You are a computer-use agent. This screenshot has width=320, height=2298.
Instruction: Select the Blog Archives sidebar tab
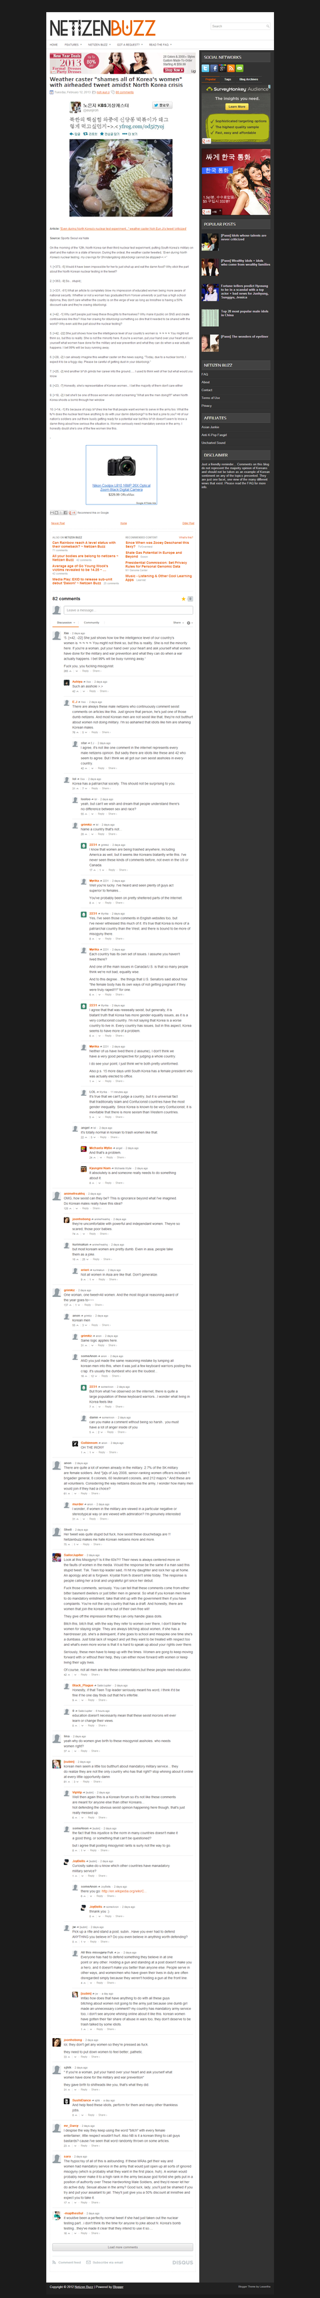point(248,80)
